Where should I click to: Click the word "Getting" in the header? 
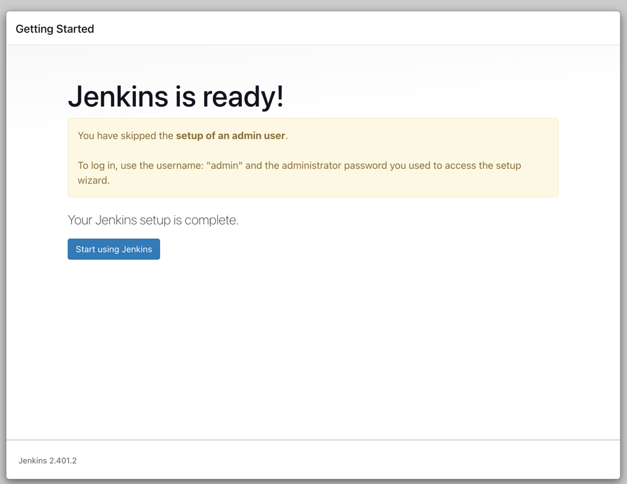[34, 29]
